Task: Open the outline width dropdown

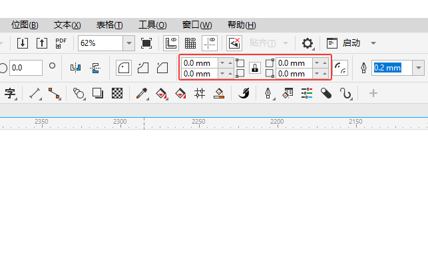Action: click(x=419, y=68)
